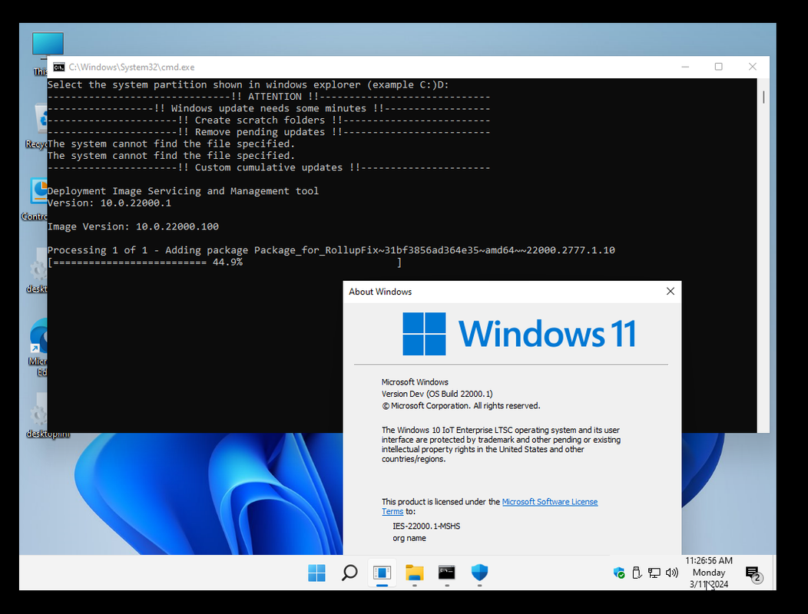Click the Windows 11 logo in About dialog
The height and width of the screenshot is (614, 808).
point(518,334)
